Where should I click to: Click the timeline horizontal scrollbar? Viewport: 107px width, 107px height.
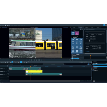45,81
